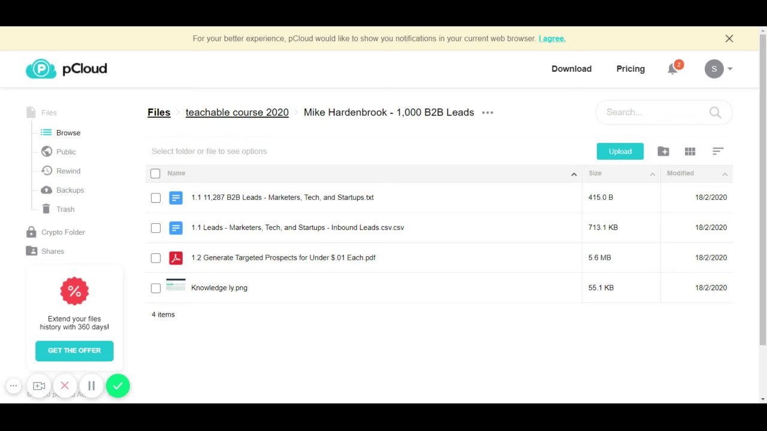Open the Trash section

65,210
